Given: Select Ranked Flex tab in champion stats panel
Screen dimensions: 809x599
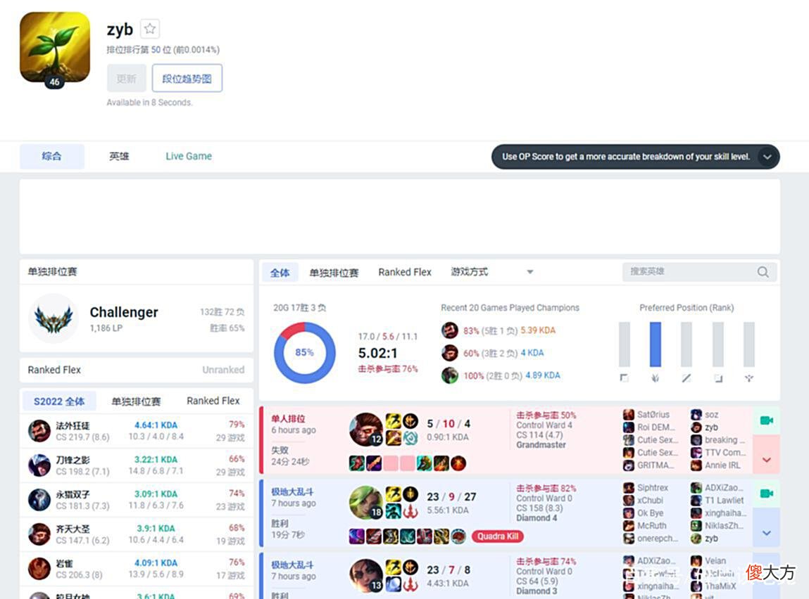Looking at the screenshot, I should 213,401.
